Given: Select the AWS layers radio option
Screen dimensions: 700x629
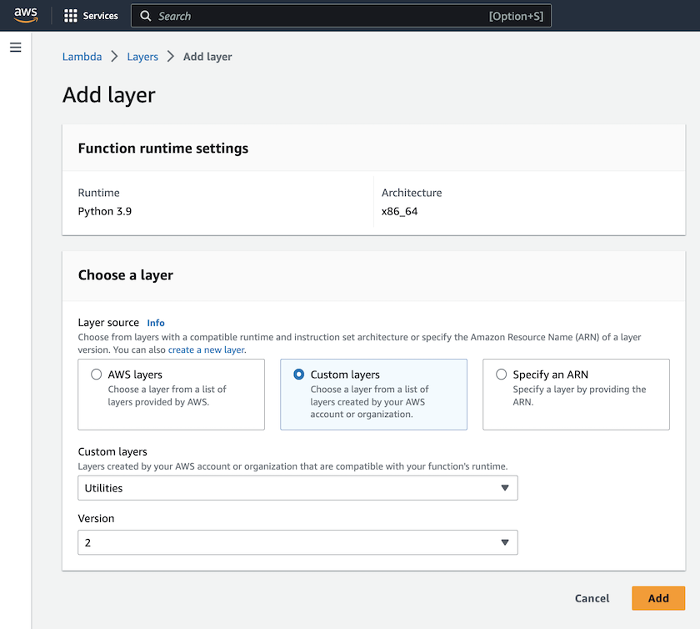Looking at the screenshot, I should [x=97, y=375].
